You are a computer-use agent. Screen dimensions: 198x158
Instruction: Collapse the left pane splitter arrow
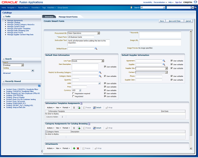42,151
